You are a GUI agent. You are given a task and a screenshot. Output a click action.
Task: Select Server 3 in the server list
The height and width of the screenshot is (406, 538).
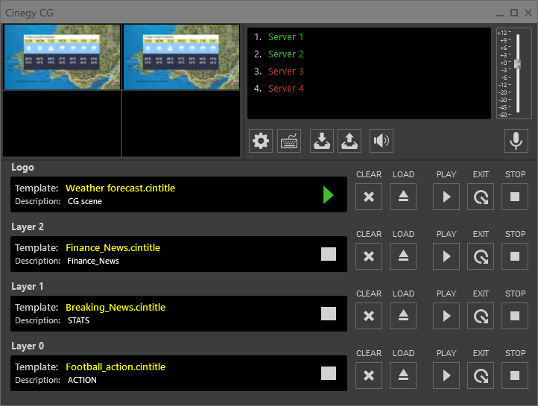285,72
